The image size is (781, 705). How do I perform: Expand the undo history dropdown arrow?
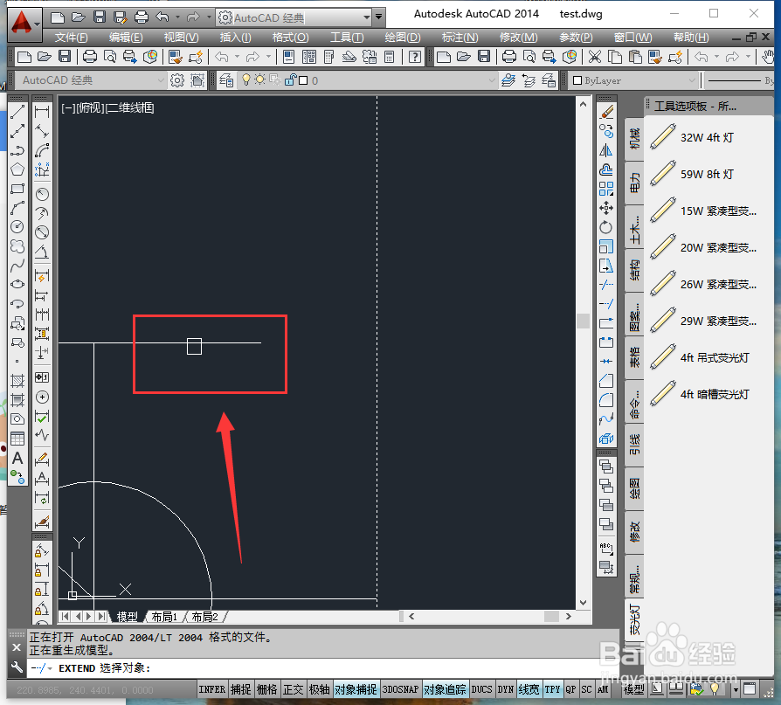click(x=177, y=17)
